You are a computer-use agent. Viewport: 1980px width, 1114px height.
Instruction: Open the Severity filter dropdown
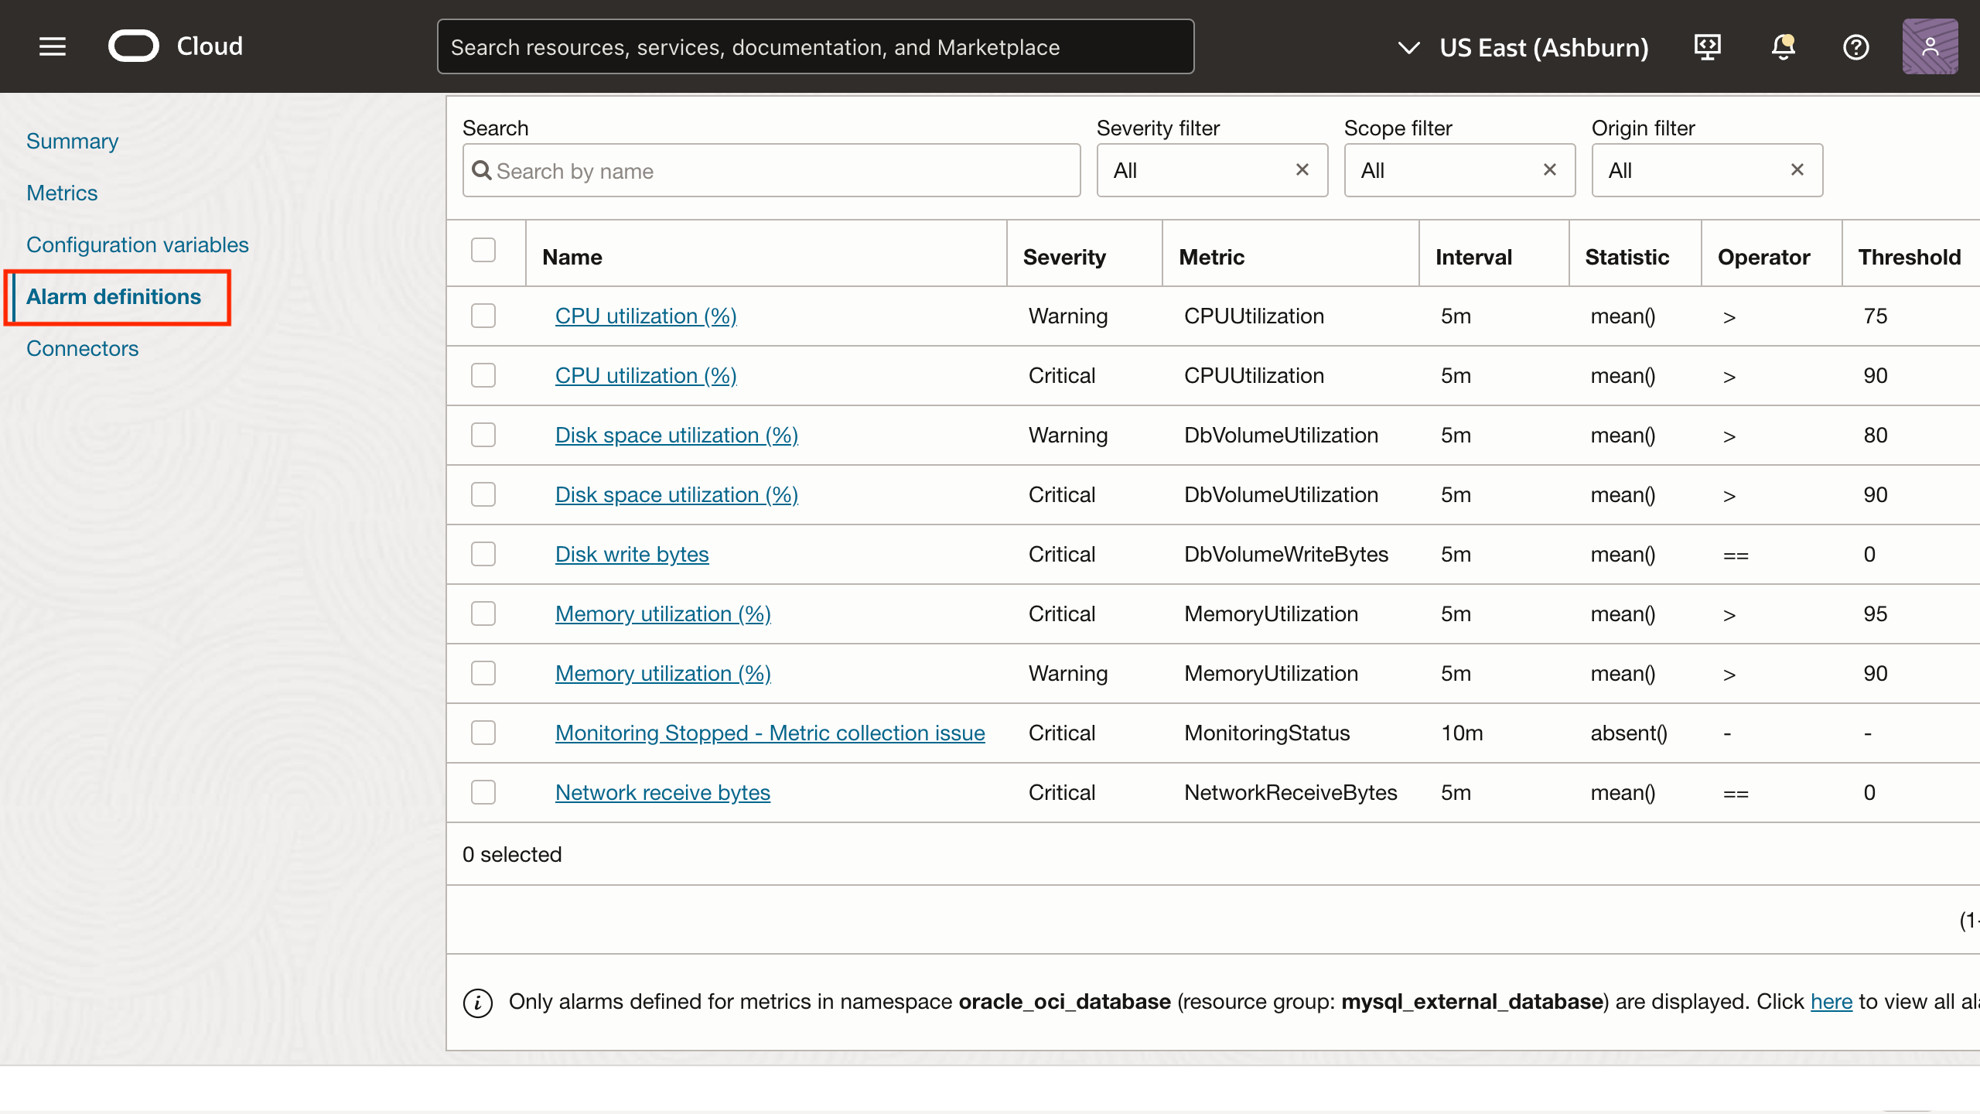[1195, 170]
